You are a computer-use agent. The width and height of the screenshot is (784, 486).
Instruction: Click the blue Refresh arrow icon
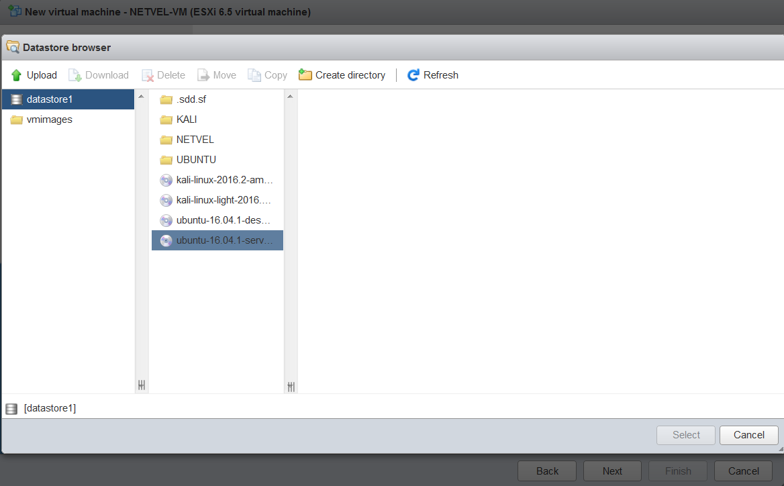[x=413, y=75]
